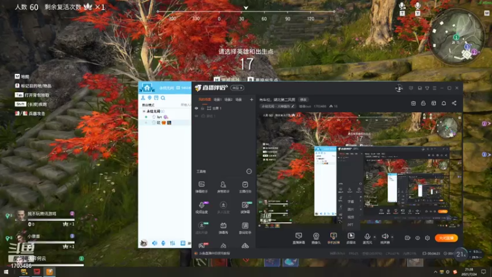This screenshot has width=492, height=277.
Task: Toggle the in-game T voice microphone
Action: tap(402, 9)
